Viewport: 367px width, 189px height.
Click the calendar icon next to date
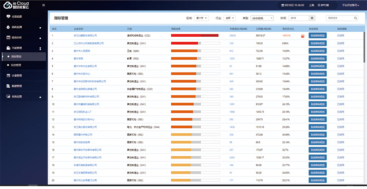click(282, 5)
